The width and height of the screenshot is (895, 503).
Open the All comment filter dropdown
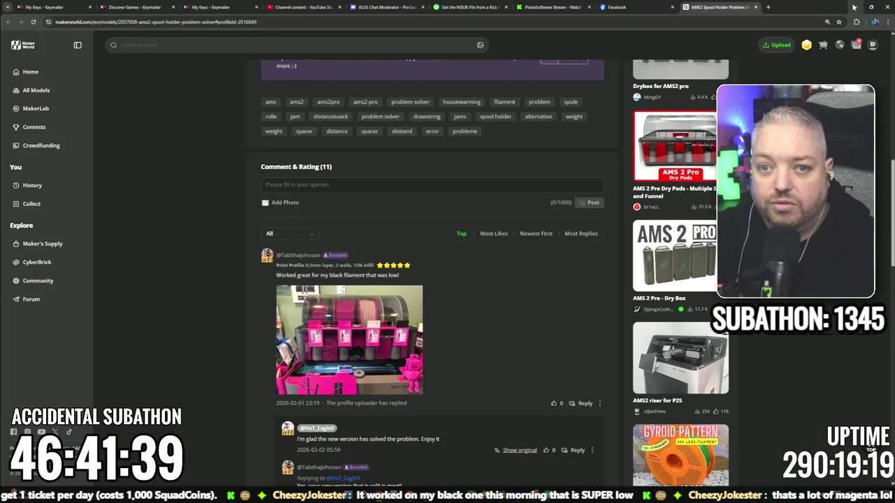(290, 233)
